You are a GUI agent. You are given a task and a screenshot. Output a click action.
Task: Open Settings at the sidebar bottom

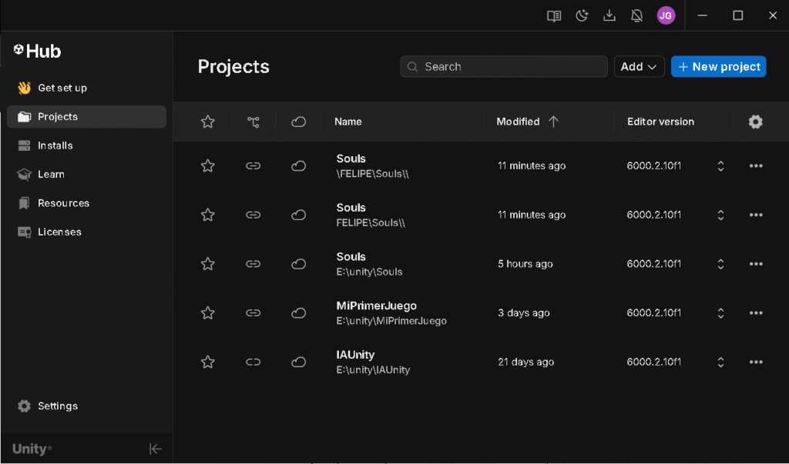coord(58,406)
